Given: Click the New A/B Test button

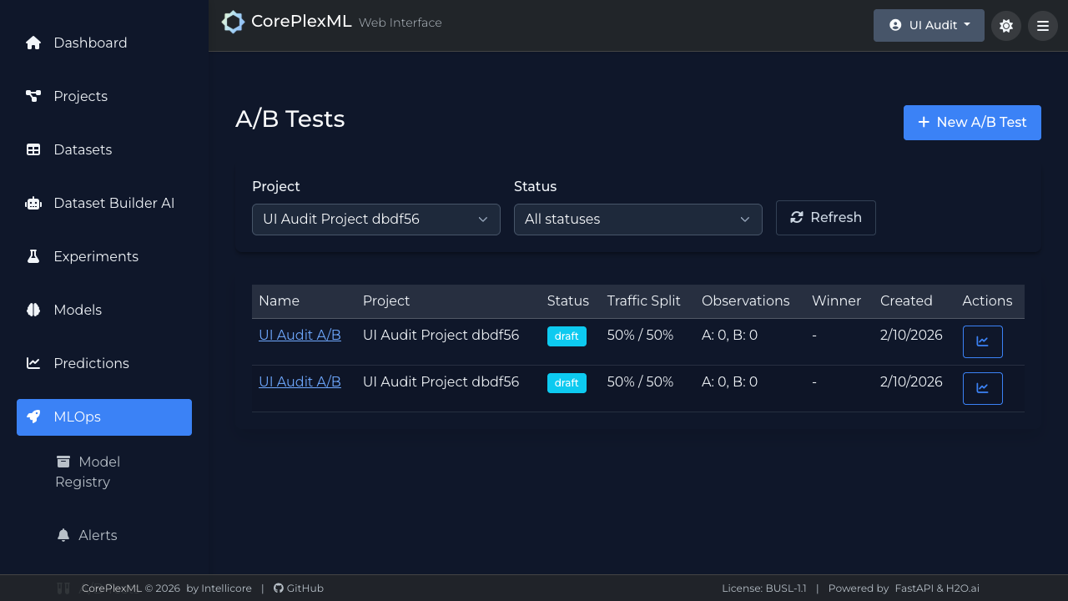Looking at the screenshot, I should coord(971,123).
